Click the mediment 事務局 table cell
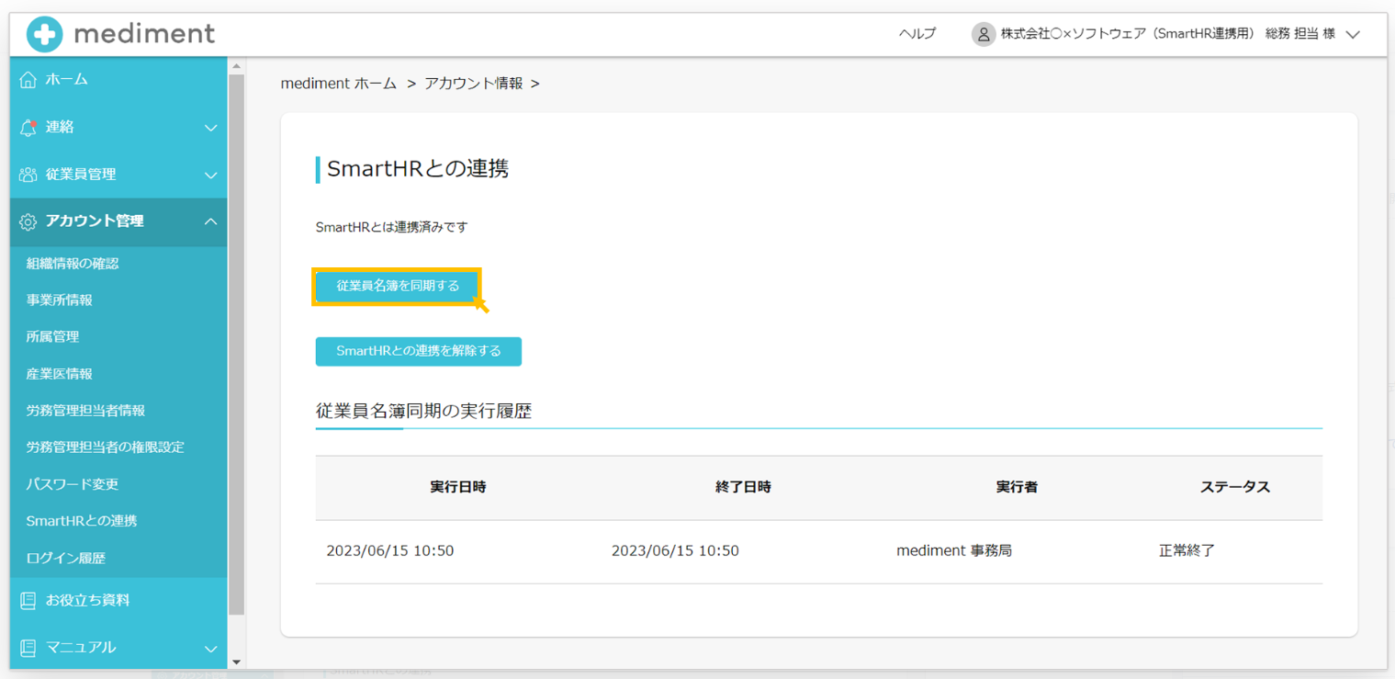This screenshot has height=679, width=1395. point(954,551)
